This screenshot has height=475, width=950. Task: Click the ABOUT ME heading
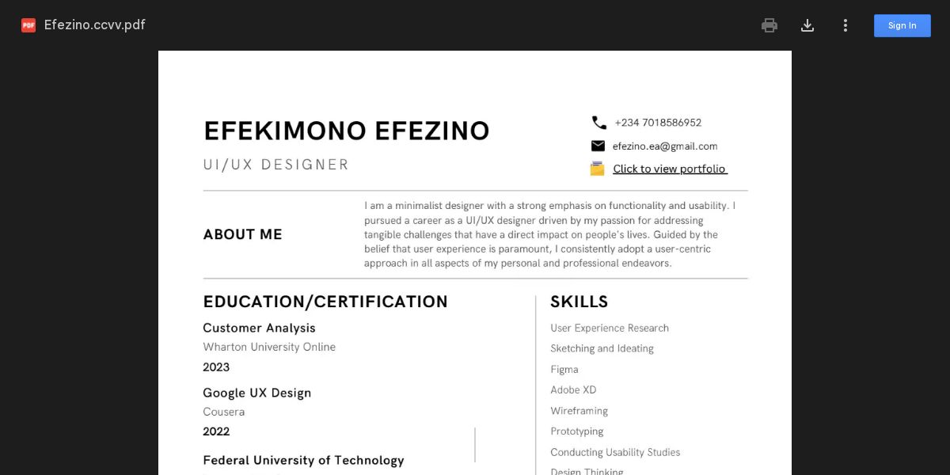pyautogui.click(x=242, y=234)
